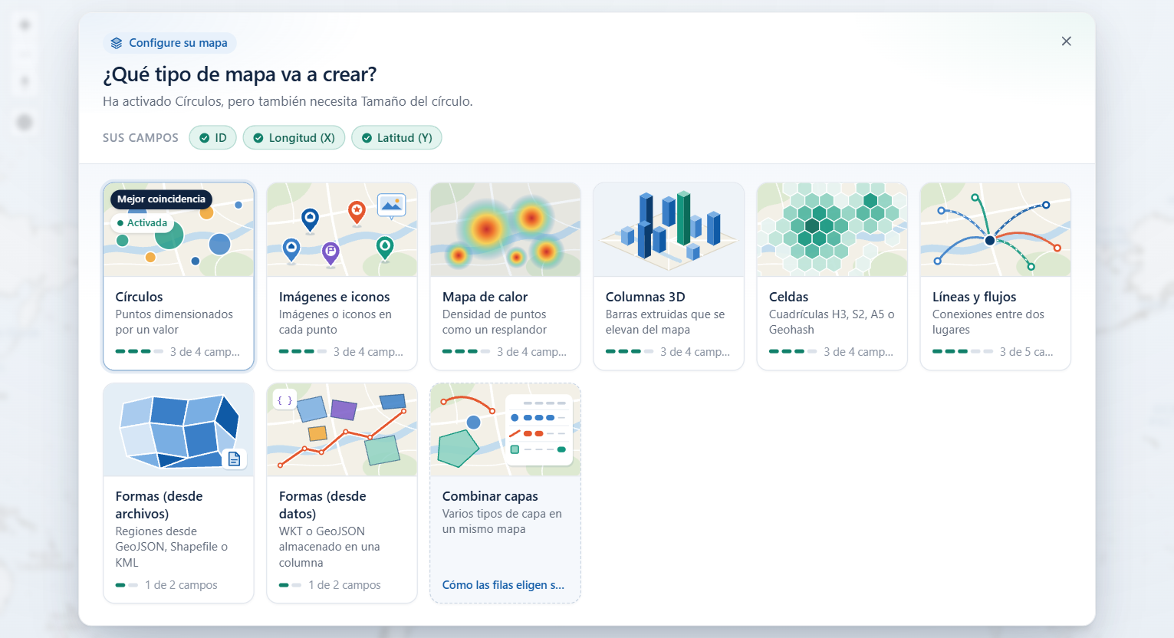Select the Círculos map type card
The image size is (1174, 638).
tap(179, 276)
